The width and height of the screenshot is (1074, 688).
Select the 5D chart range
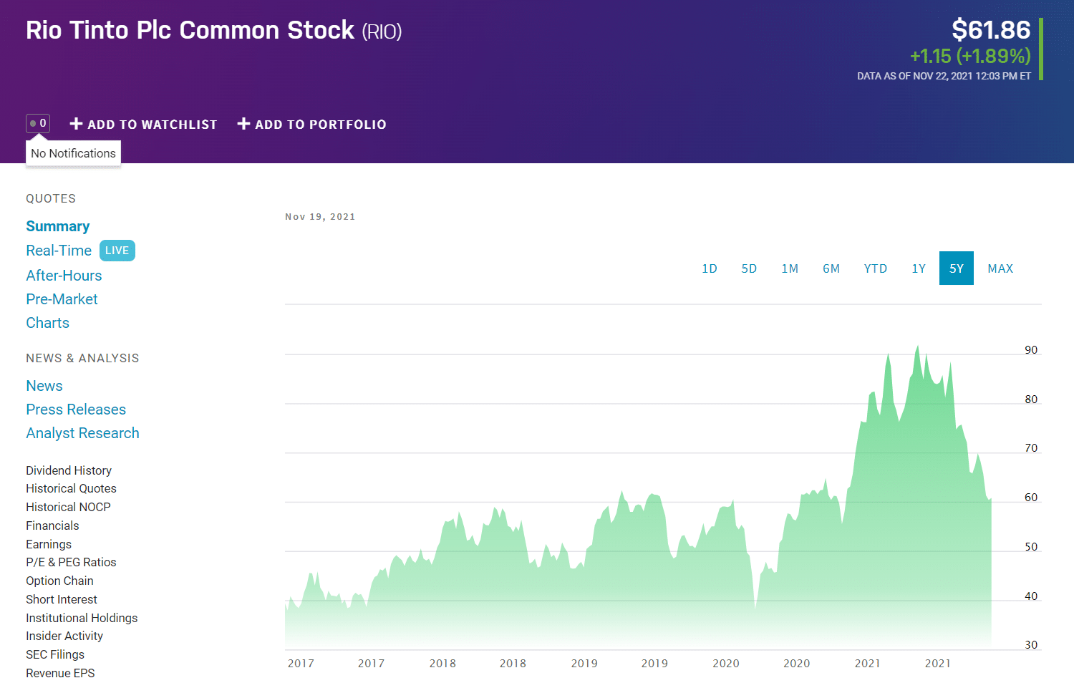point(749,268)
